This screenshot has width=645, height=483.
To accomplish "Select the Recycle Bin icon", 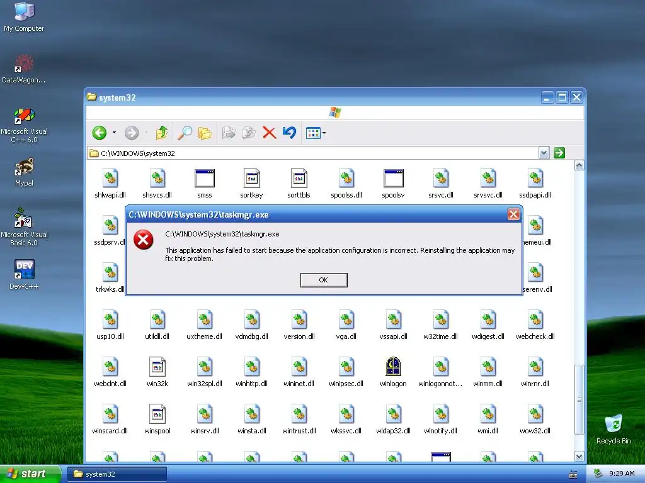I will click(614, 429).
